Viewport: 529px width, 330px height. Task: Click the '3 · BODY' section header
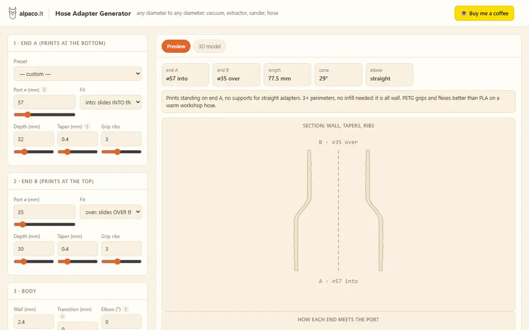click(25, 291)
